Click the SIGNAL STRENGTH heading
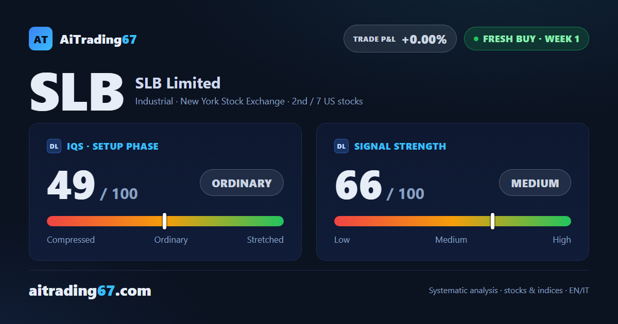618x324 pixels. click(400, 146)
